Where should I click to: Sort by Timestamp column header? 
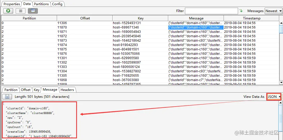[x=251, y=18]
